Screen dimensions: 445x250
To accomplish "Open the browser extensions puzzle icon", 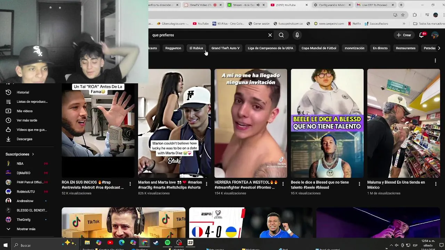I will (x=414, y=15).
